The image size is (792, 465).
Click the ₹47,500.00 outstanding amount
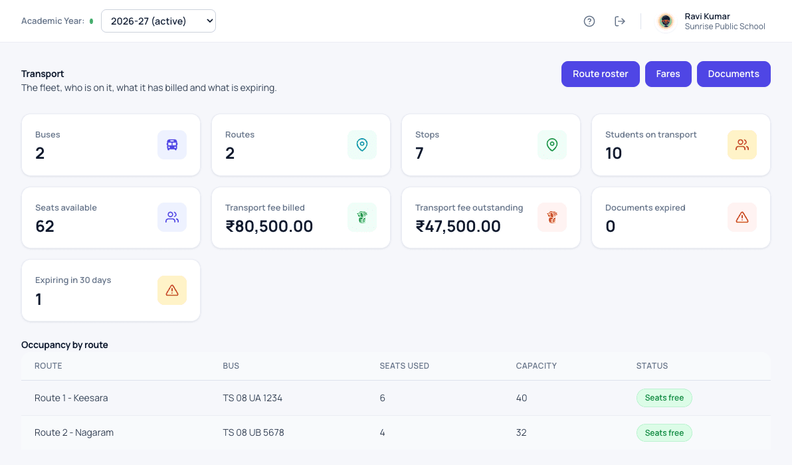[x=458, y=226]
